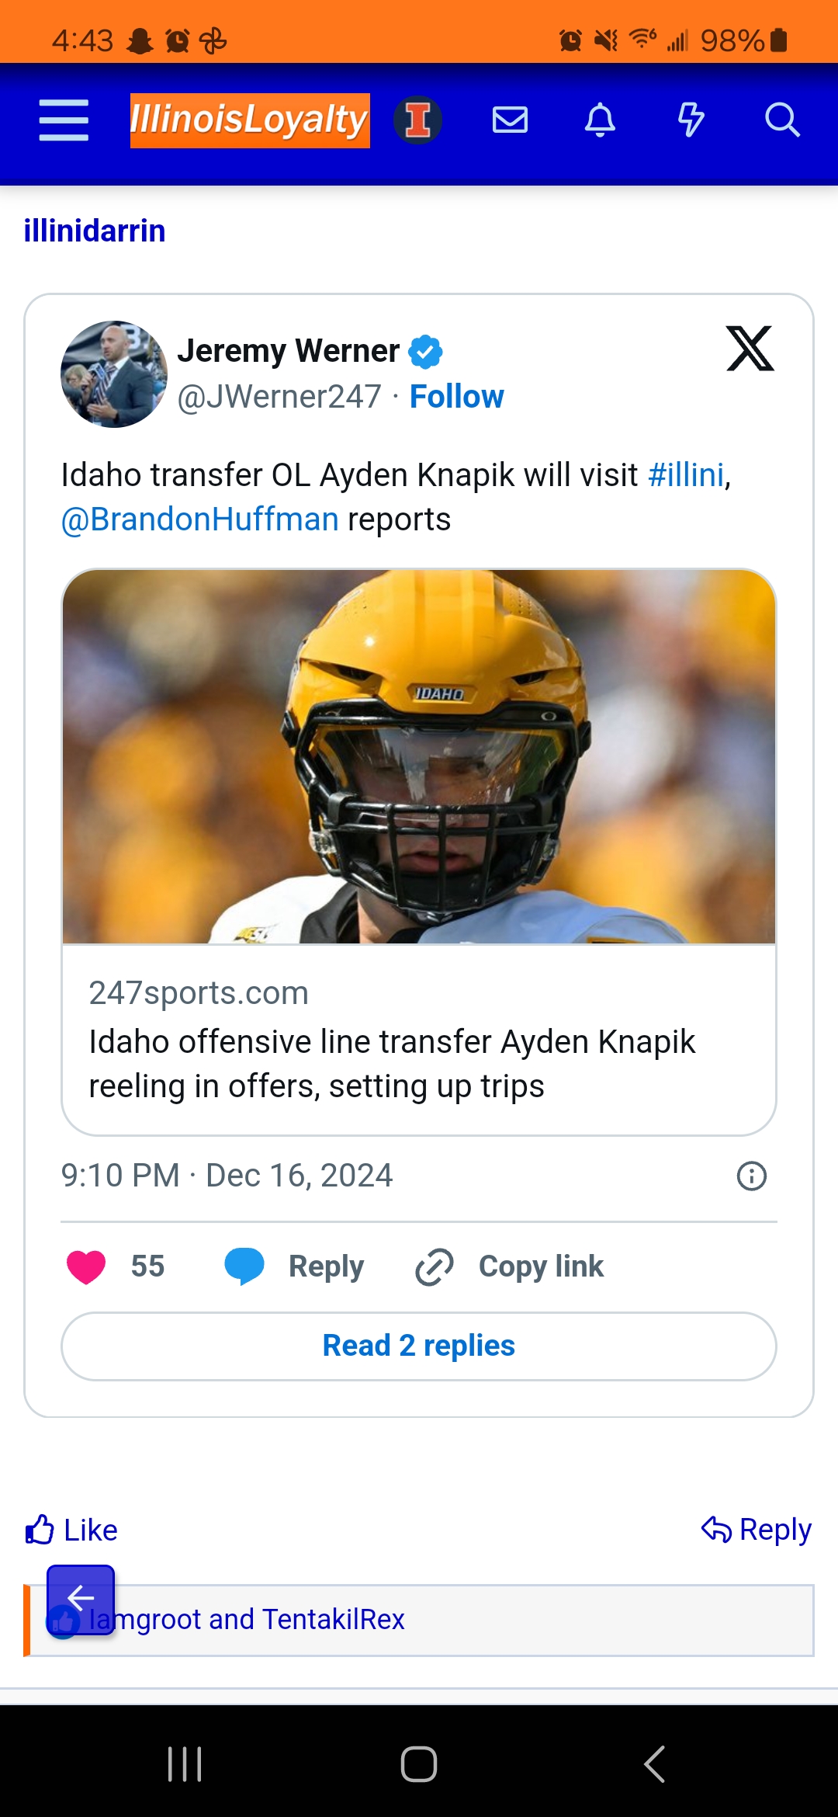838x1817 pixels.
Task: Expand Read 2 replies
Action: point(419,1346)
